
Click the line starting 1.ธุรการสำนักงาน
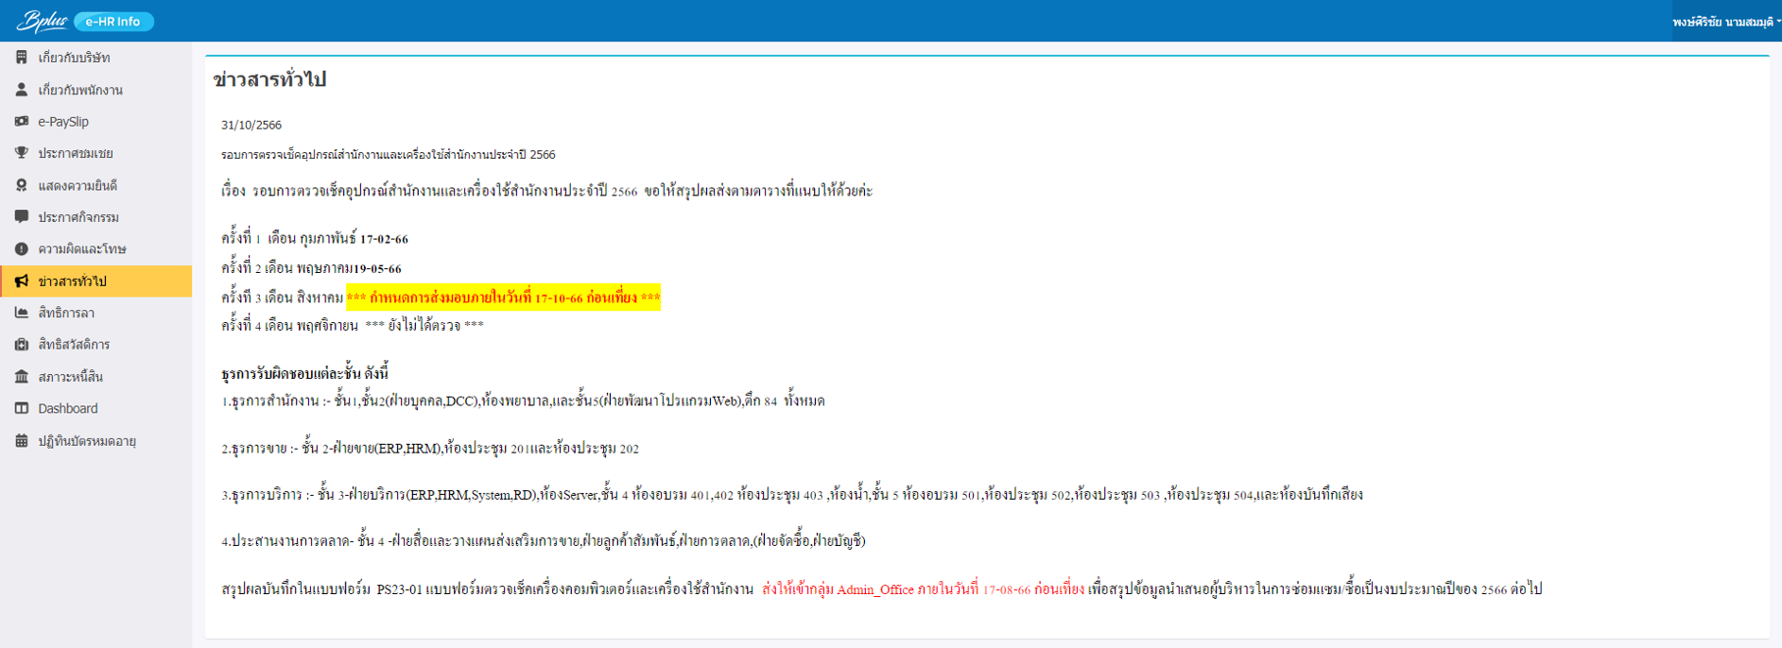pos(523,401)
